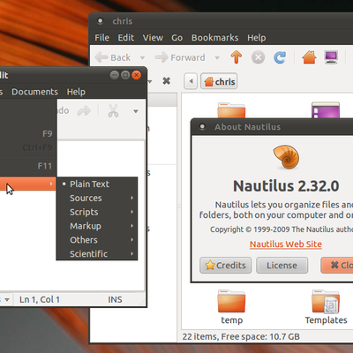Expand the Sources submenu
The image size is (353, 353).
(97, 198)
